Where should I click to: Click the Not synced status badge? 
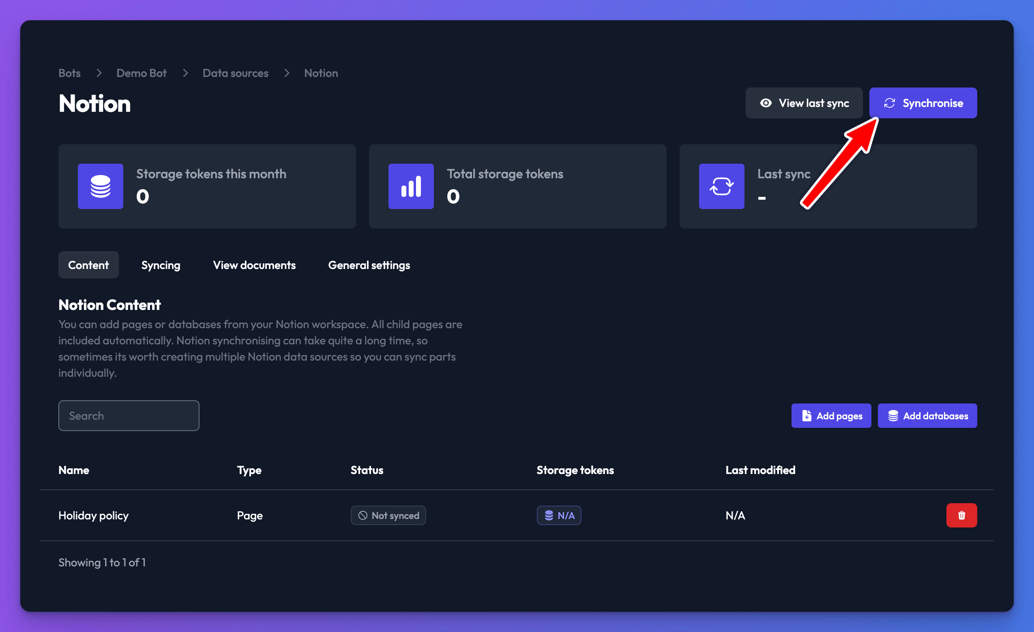pyautogui.click(x=388, y=515)
